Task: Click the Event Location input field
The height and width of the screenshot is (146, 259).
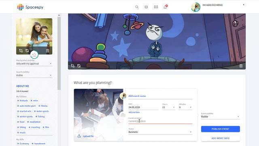Action: [x=160, y=121]
